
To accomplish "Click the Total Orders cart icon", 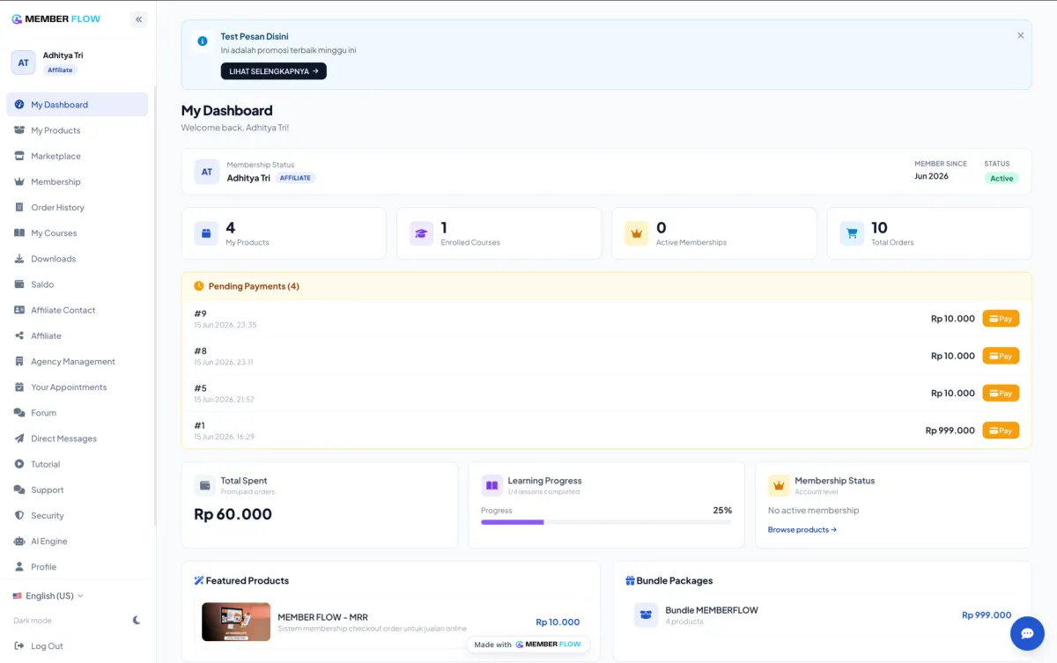I will (x=852, y=233).
